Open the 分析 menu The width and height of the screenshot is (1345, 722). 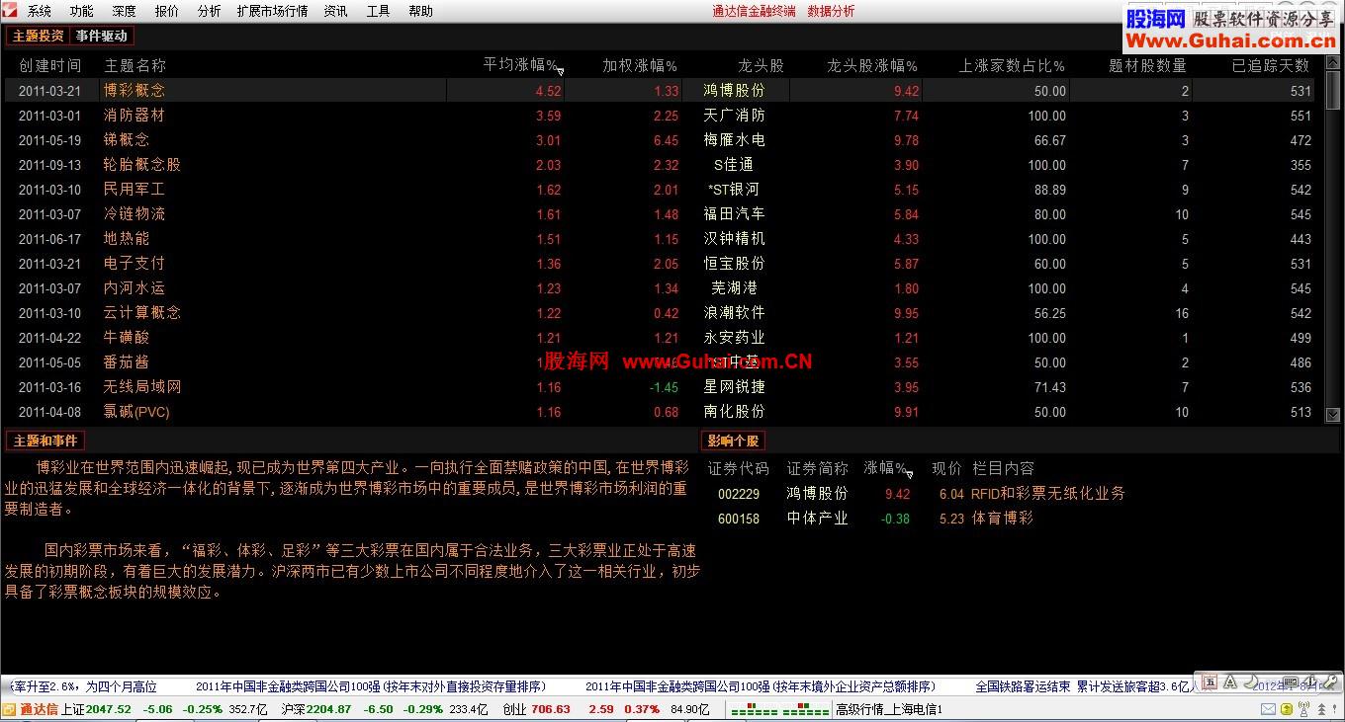(209, 11)
